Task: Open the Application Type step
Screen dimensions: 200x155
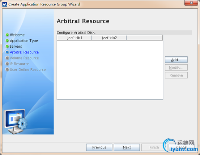Action: tap(24, 41)
